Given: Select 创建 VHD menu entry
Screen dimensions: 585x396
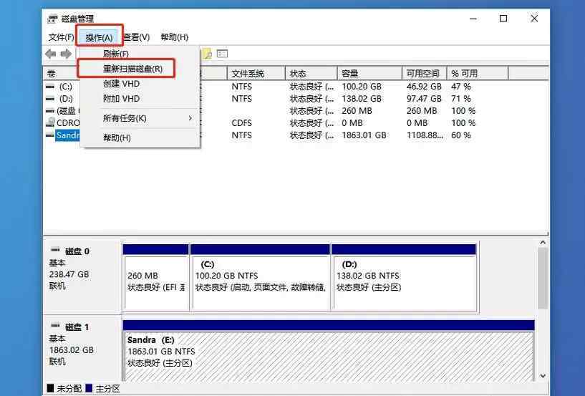Looking at the screenshot, I should click(x=121, y=84).
